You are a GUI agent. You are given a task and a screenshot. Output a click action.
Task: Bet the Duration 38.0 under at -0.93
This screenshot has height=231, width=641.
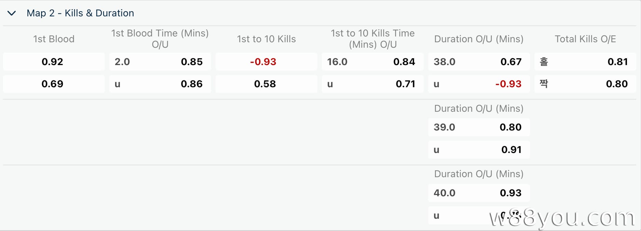[x=479, y=84]
